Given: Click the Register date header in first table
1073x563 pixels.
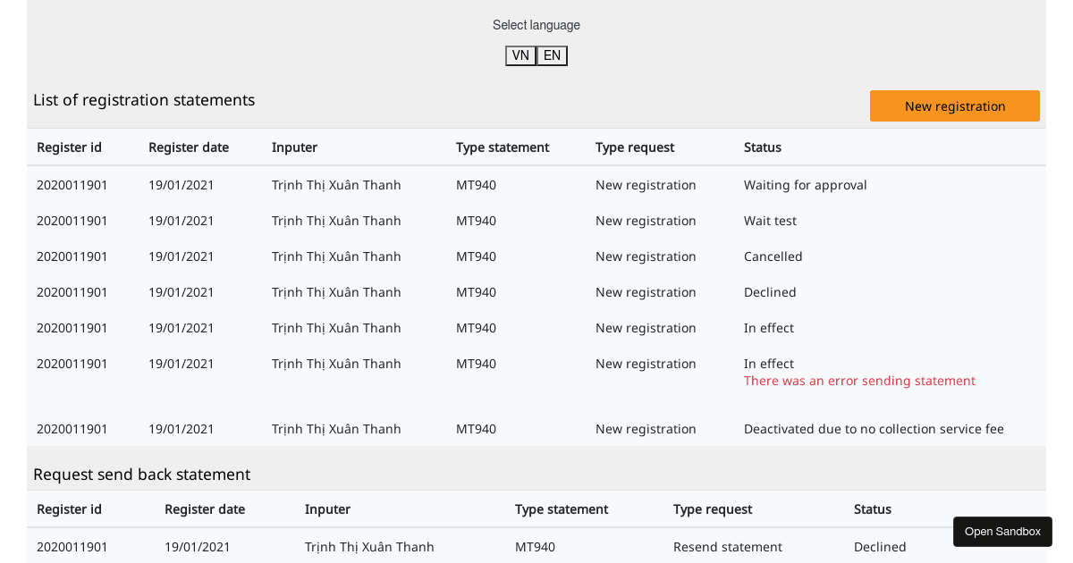Looking at the screenshot, I should (189, 147).
